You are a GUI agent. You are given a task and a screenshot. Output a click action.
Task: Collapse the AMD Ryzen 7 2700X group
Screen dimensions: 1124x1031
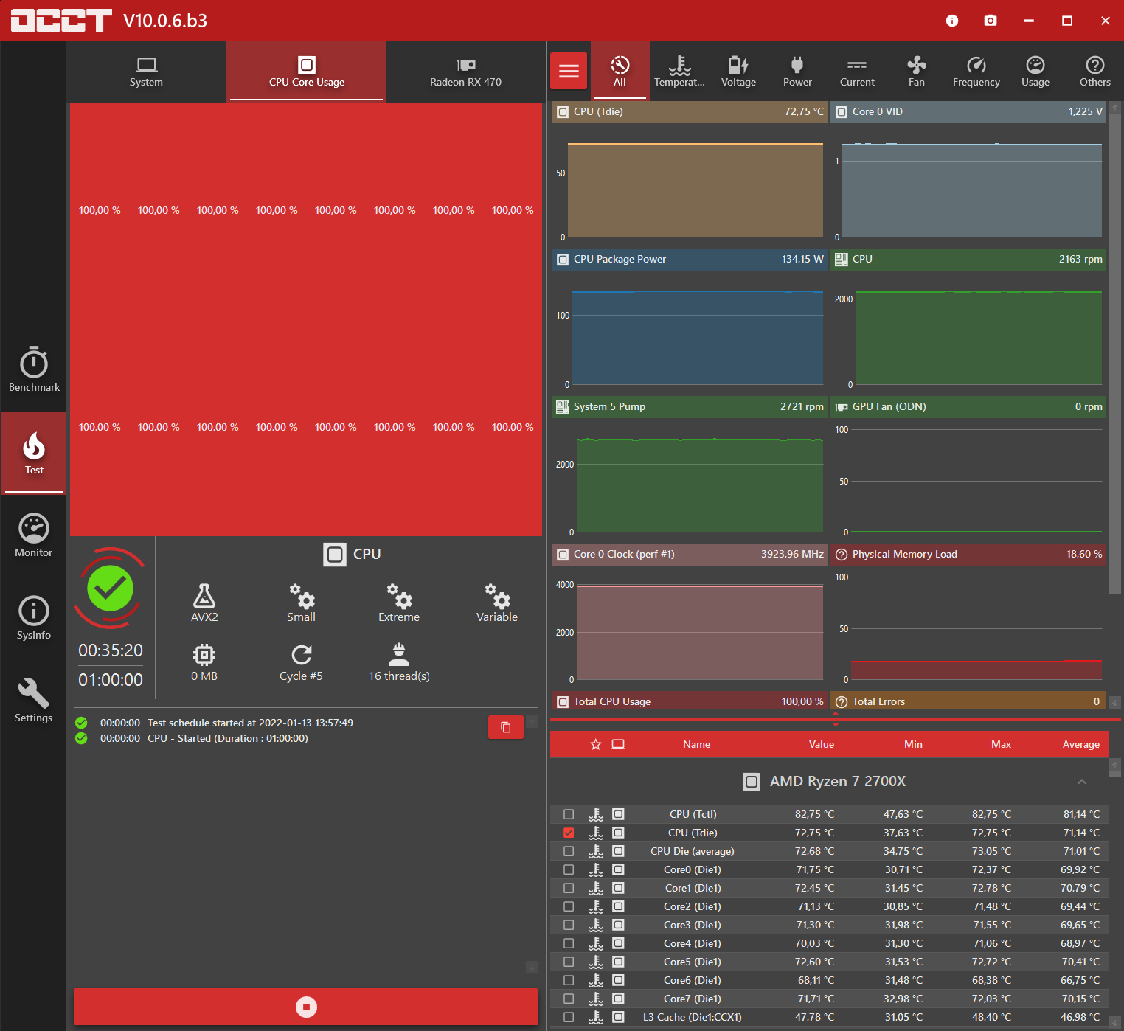(x=1081, y=782)
